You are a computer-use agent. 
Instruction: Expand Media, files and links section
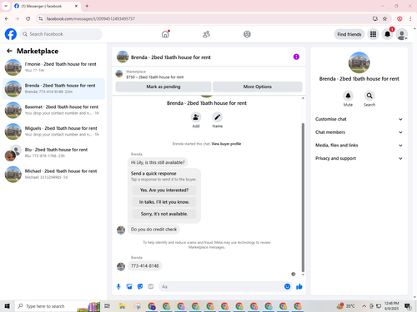(x=359, y=145)
